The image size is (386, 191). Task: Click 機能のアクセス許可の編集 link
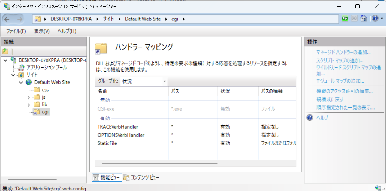click(x=345, y=91)
